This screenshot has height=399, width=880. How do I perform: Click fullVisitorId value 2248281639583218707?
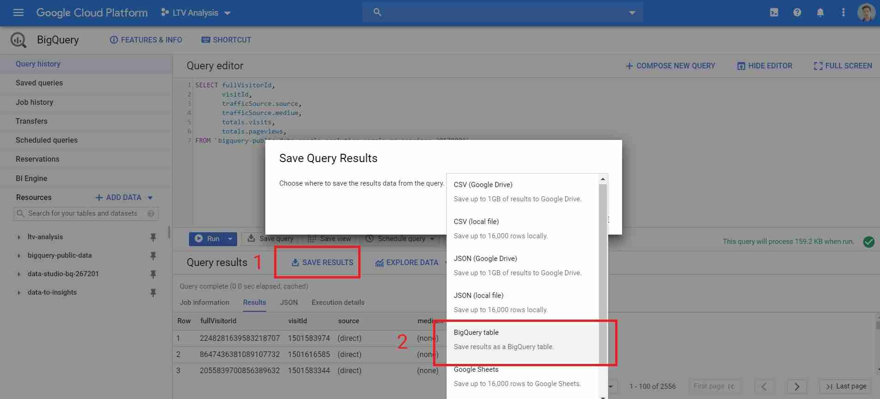240,338
